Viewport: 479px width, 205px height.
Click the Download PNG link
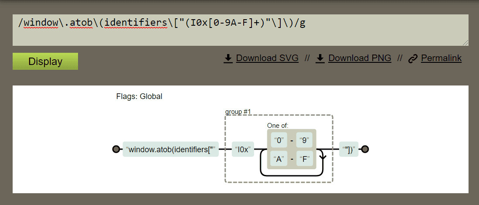tap(360, 58)
